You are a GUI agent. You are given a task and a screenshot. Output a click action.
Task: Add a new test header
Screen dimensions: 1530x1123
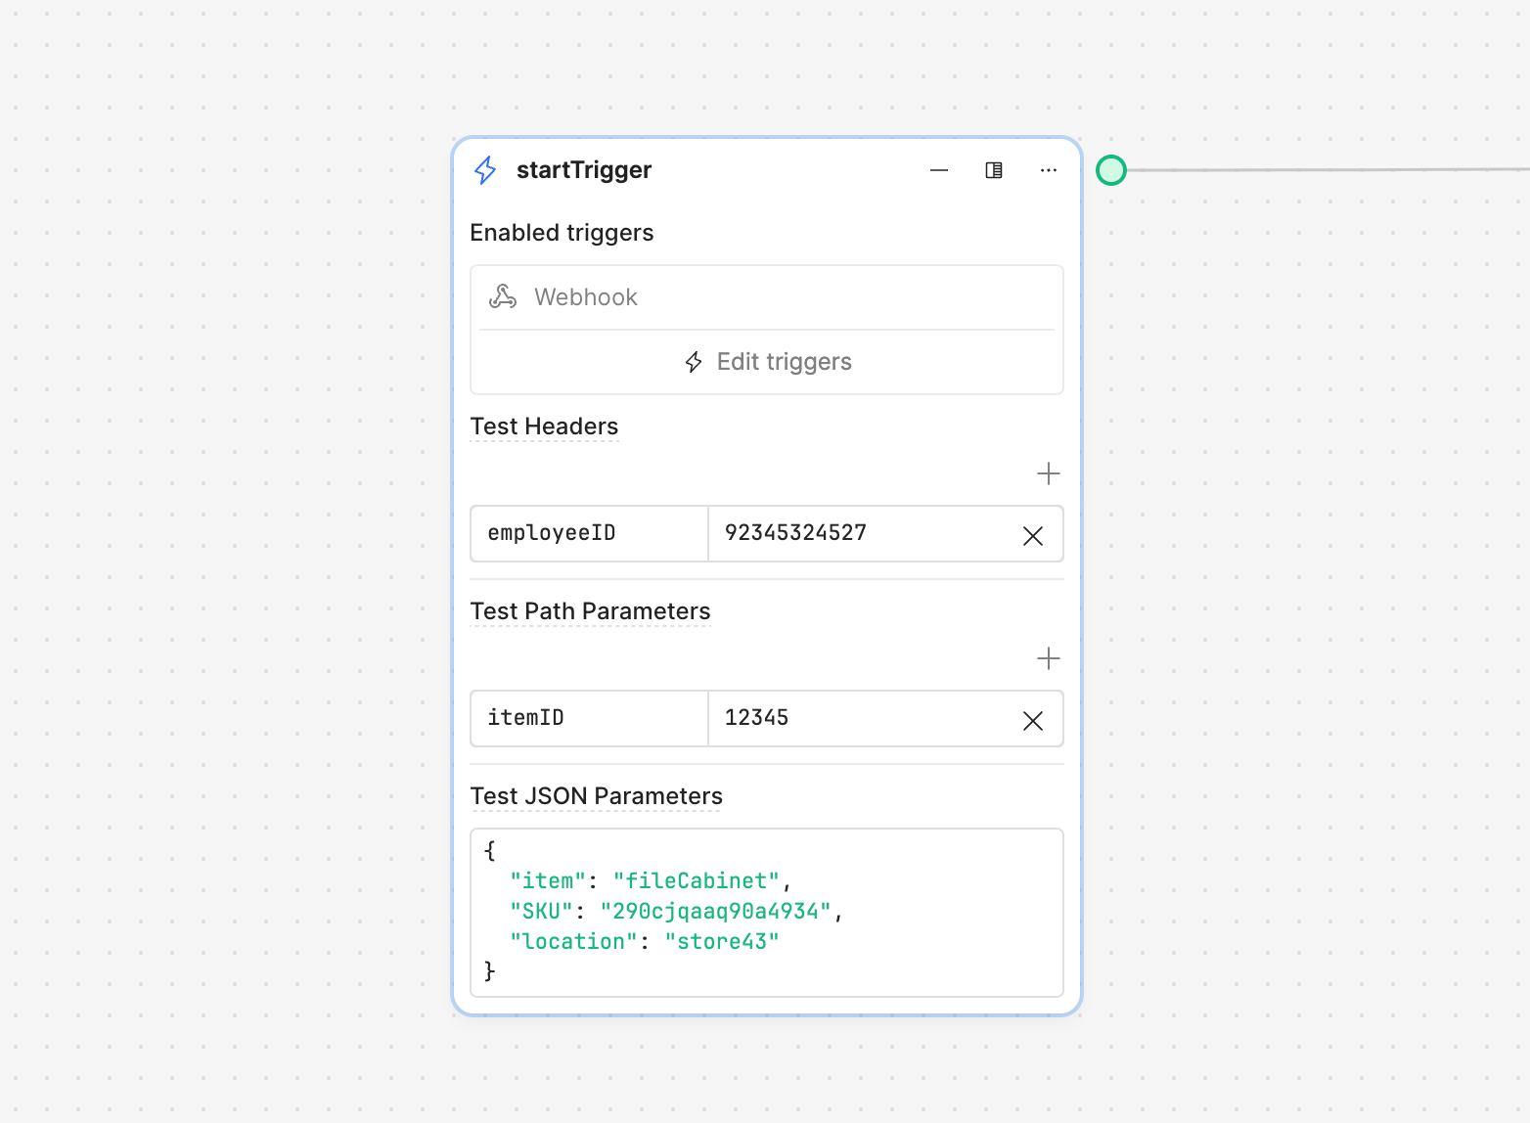coord(1048,473)
